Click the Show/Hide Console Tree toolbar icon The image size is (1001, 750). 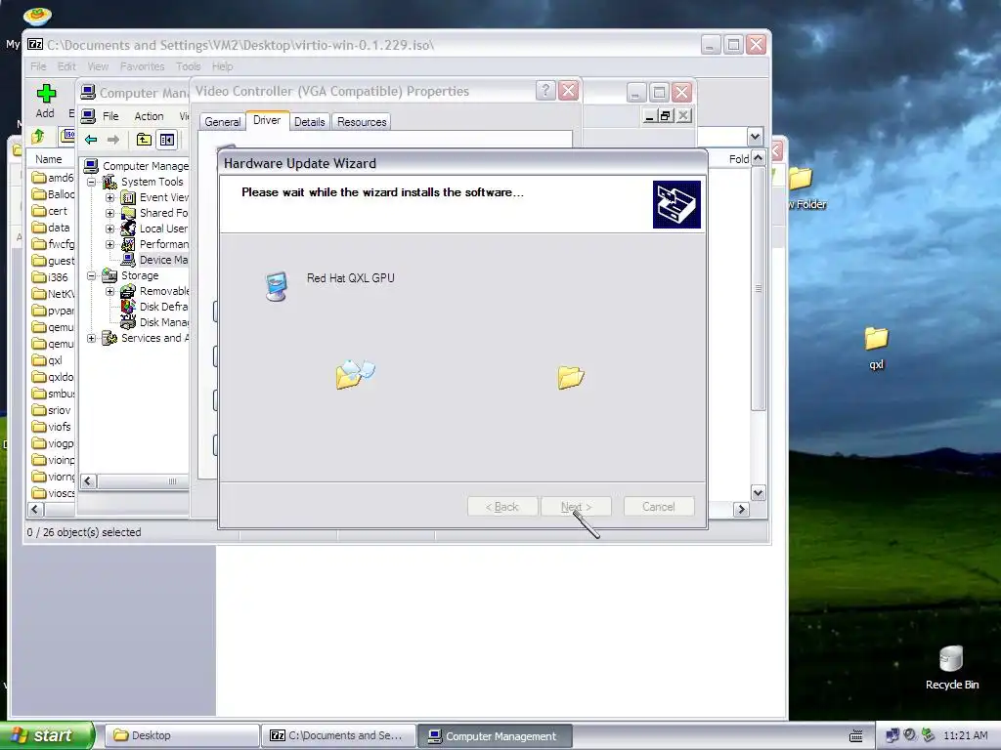(x=167, y=140)
